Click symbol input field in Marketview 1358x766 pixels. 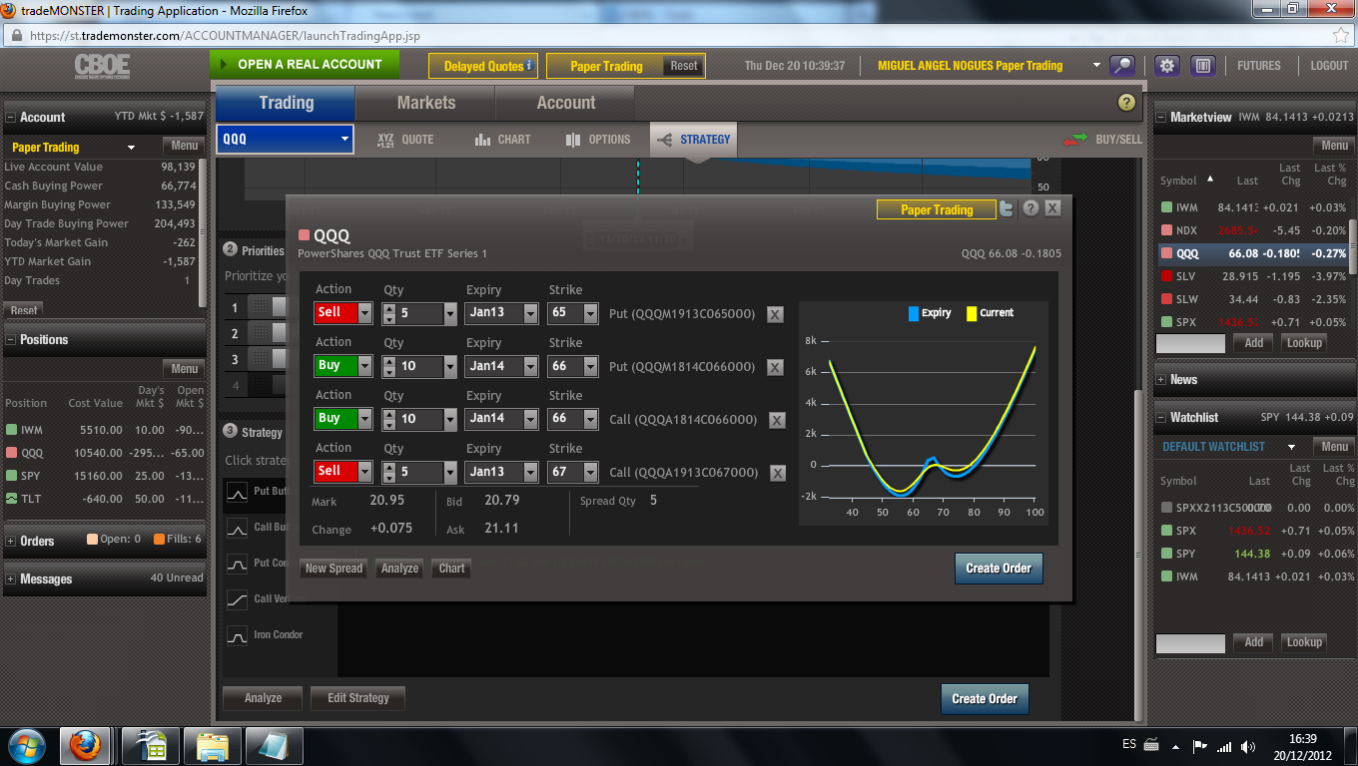point(1190,343)
